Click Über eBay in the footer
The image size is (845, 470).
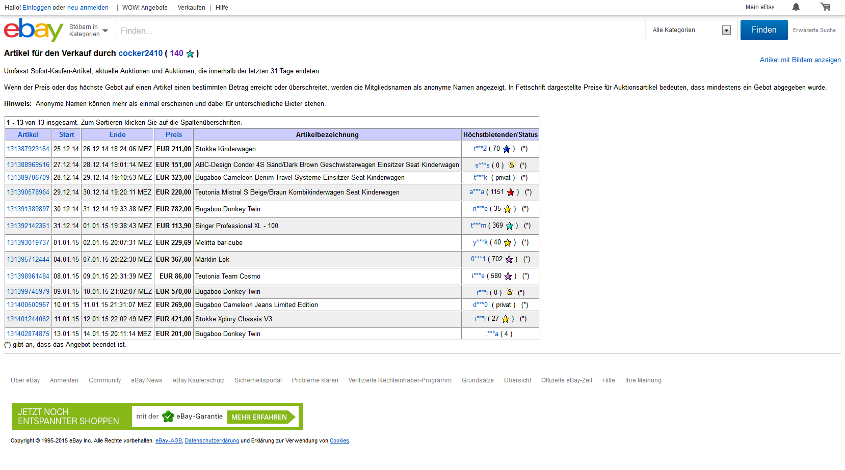pyautogui.click(x=25, y=380)
